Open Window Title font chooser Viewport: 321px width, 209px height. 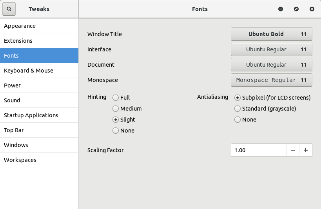click(271, 34)
